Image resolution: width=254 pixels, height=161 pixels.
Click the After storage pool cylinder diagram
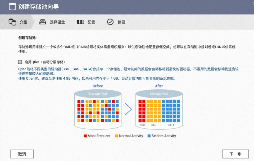[159, 110]
